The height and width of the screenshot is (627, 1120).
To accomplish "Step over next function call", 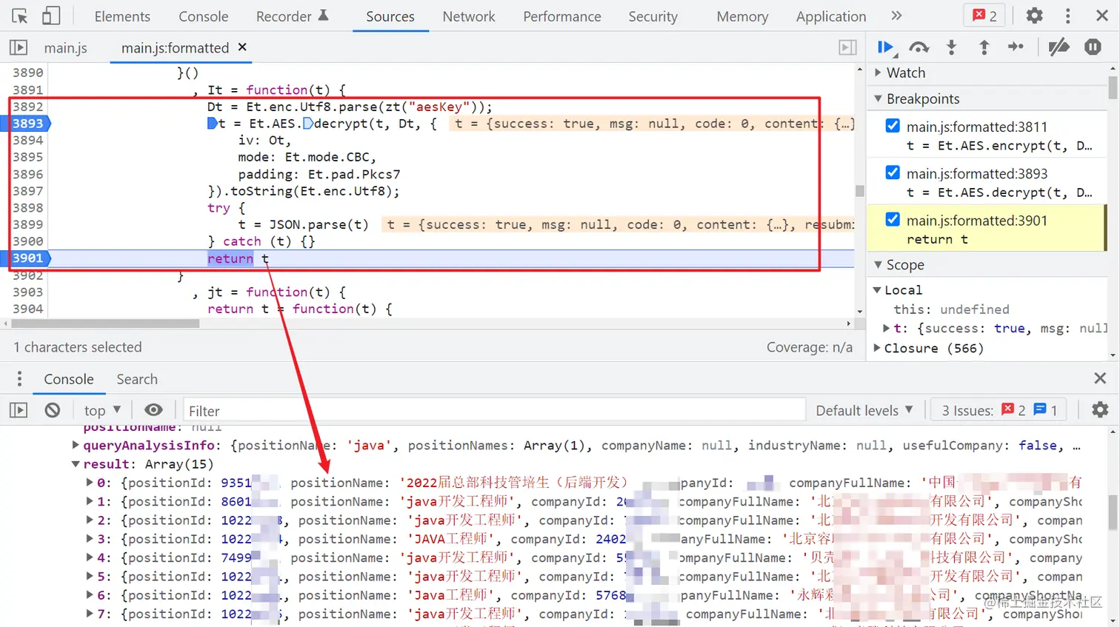I will [x=919, y=47].
